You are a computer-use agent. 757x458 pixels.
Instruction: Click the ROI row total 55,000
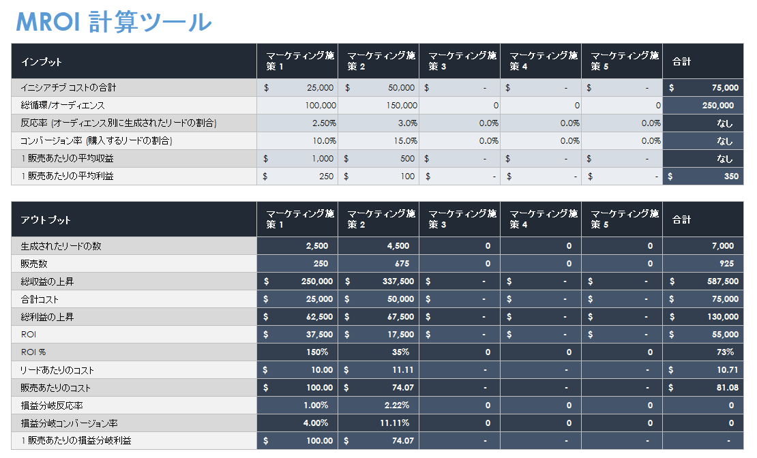(x=703, y=335)
